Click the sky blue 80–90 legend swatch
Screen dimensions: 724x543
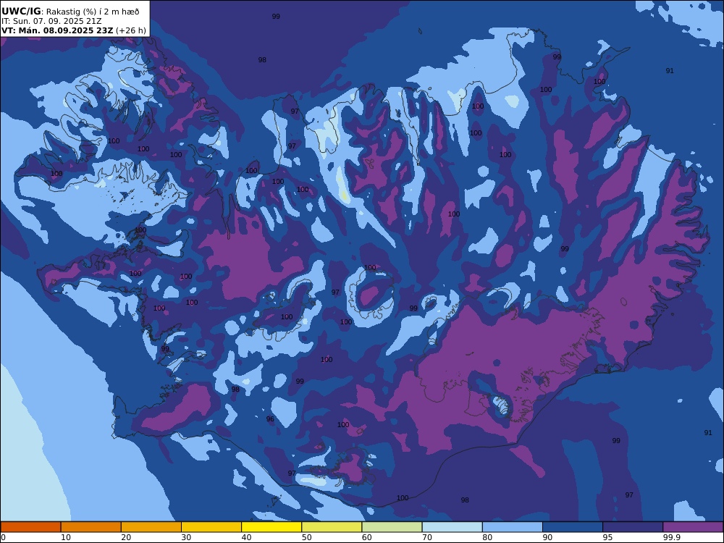coord(513,527)
